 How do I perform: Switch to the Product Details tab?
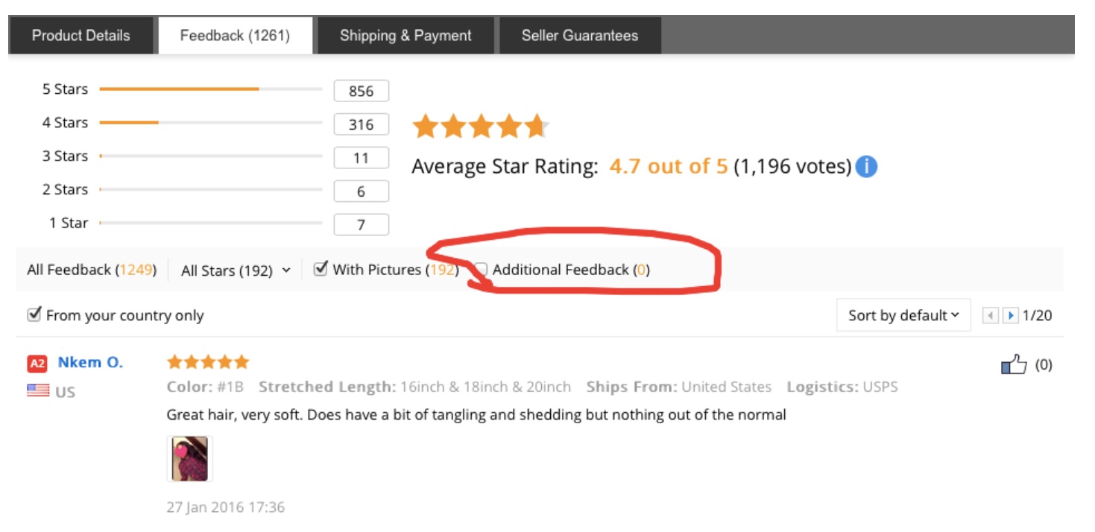[x=81, y=36]
